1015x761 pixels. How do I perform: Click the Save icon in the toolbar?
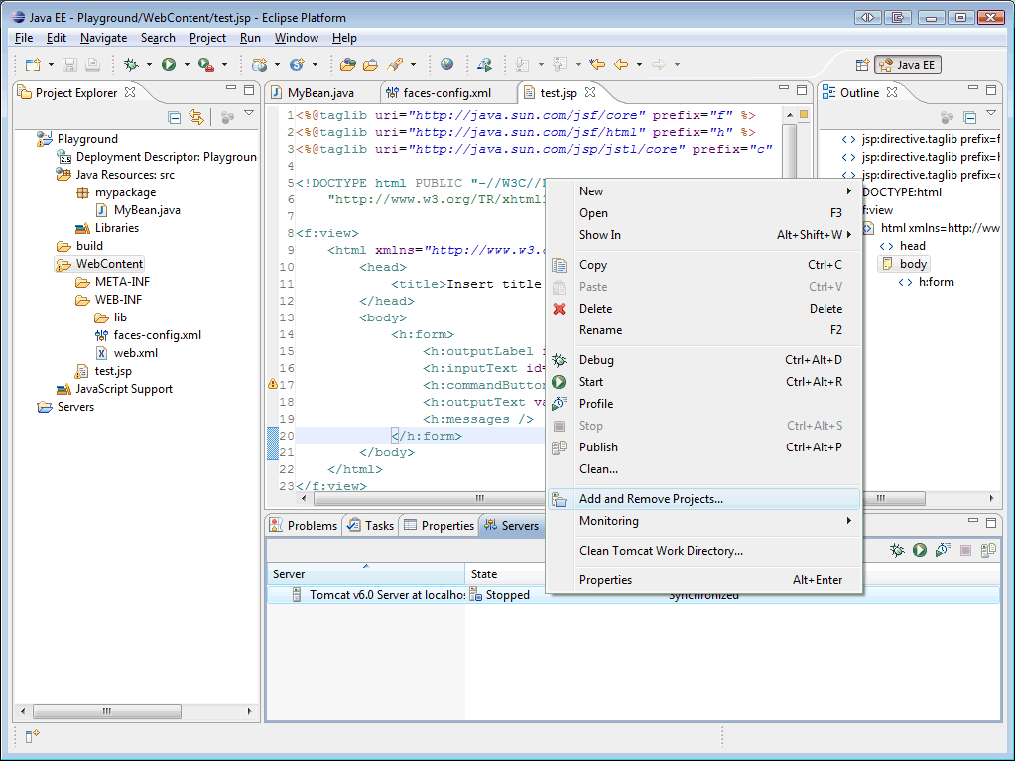tap(69, 64)
